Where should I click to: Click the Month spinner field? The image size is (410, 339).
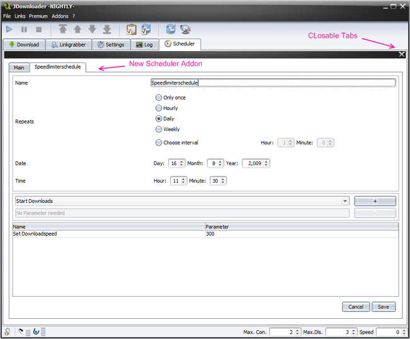[x=216, y=163]
